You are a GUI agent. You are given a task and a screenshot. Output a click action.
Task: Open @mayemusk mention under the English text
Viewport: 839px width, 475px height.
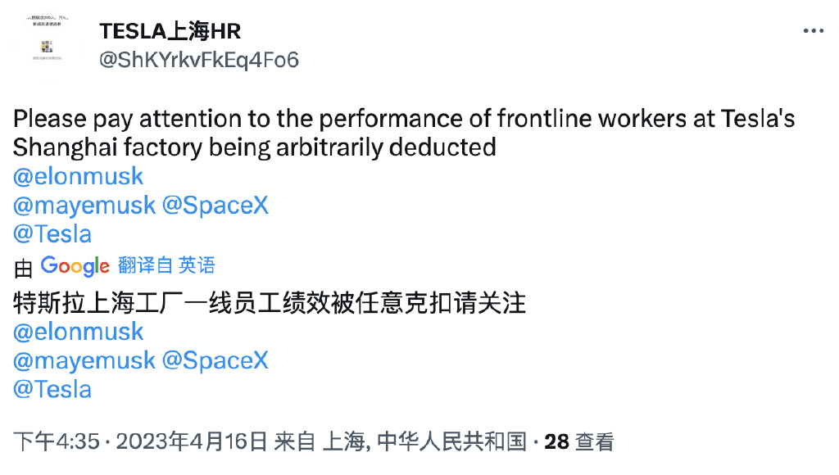coord(84,205)
